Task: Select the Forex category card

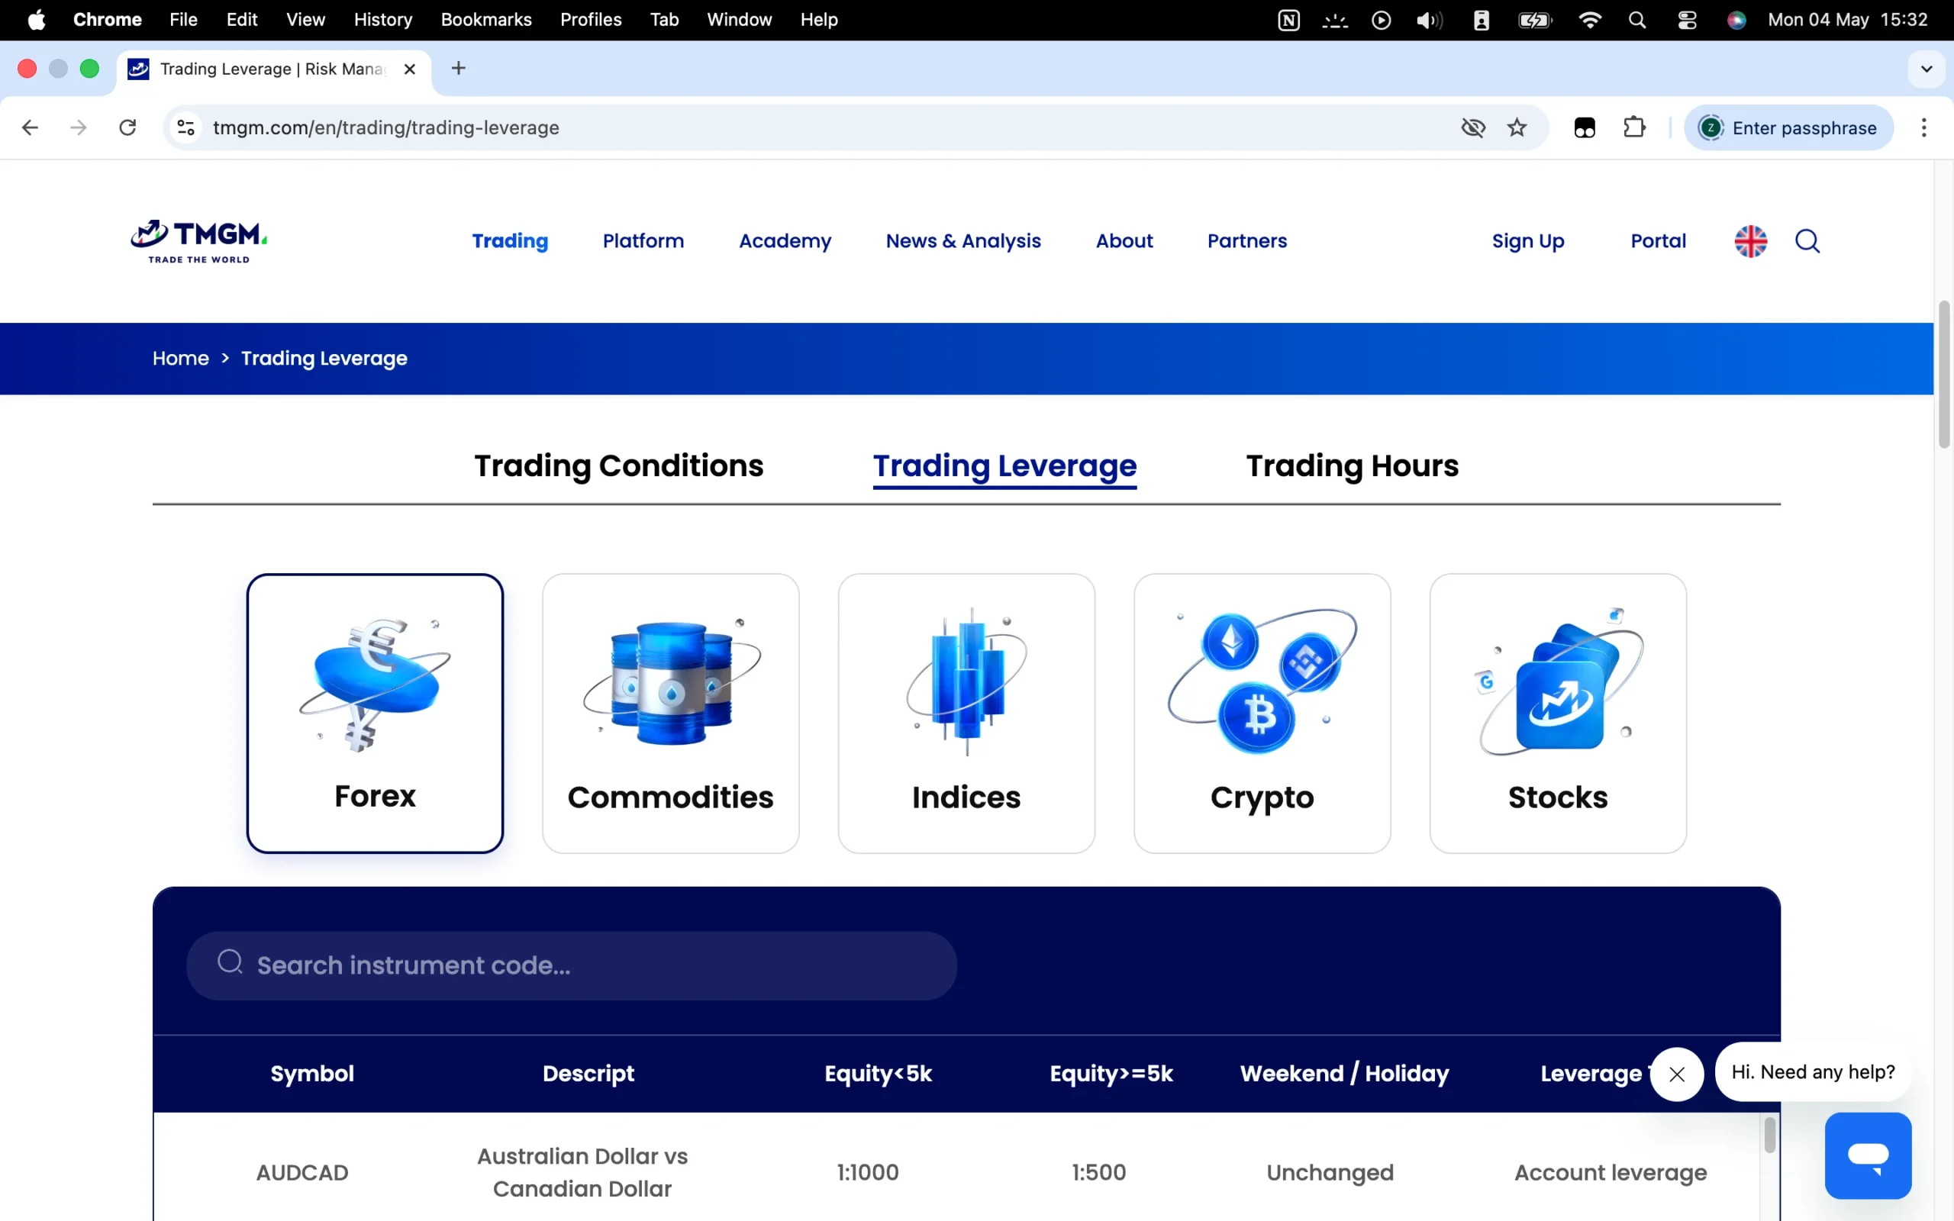Action: (x=375, y=713)
